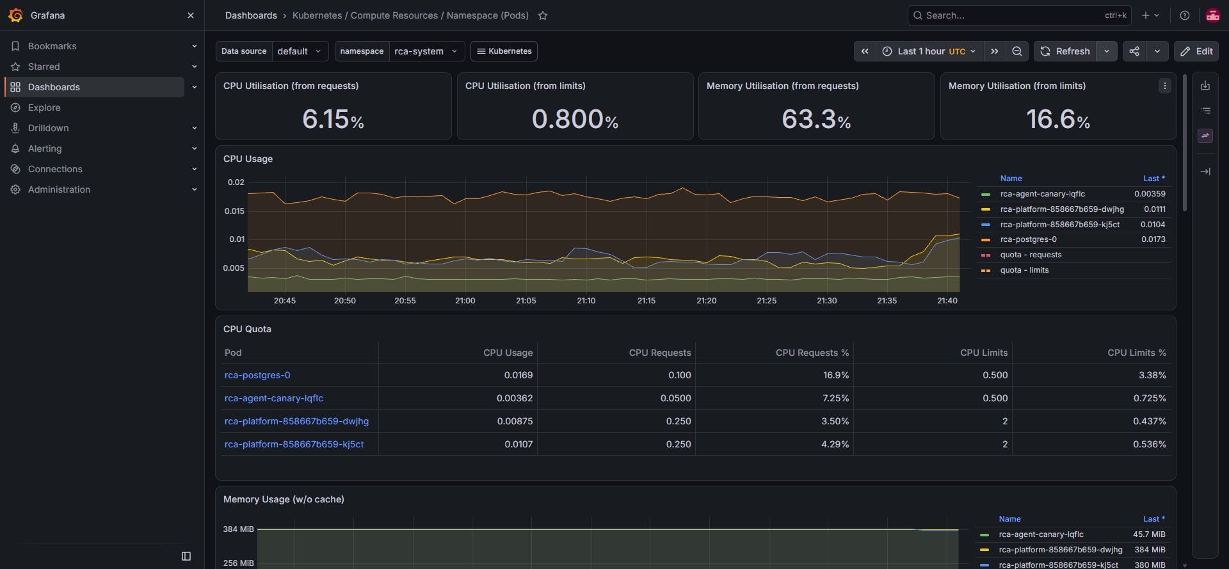Open Alerting in the sidebar
This screenshot has width=1229, height=569.
(x=45, y=148)
